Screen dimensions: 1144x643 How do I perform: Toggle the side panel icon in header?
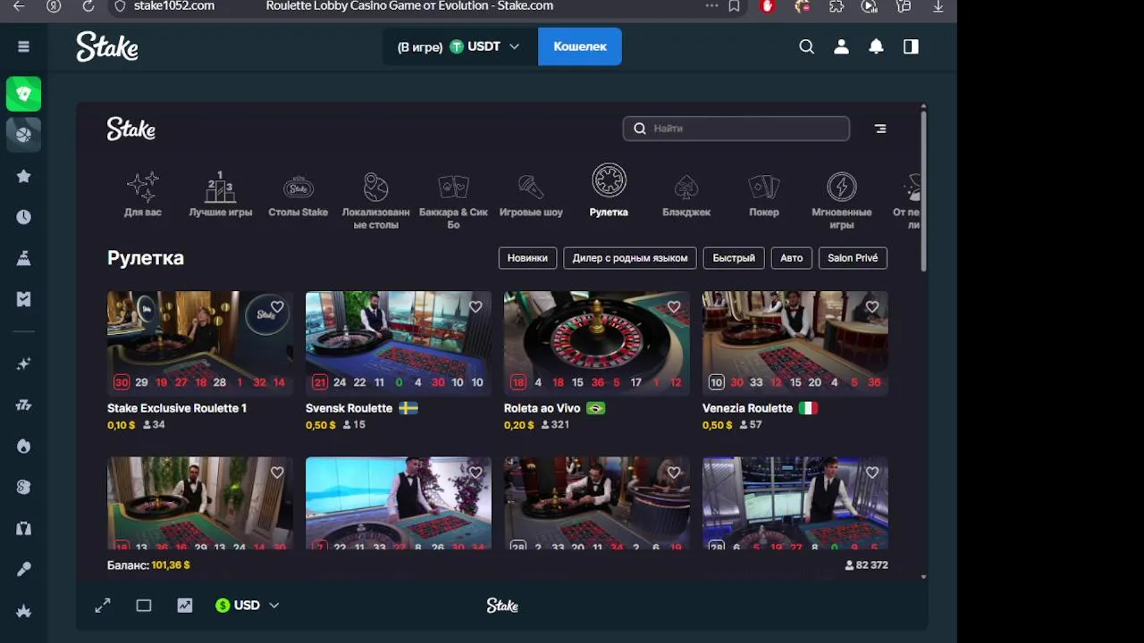point(911,46)
